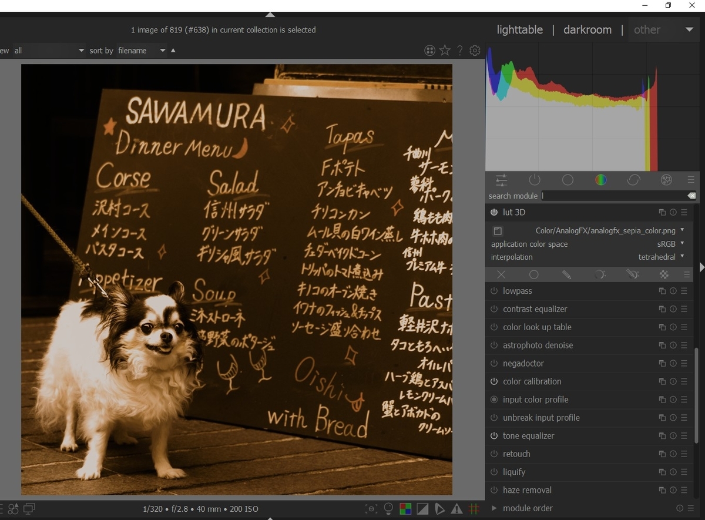Open multi-instance menu for color calibration

point(662,381)
